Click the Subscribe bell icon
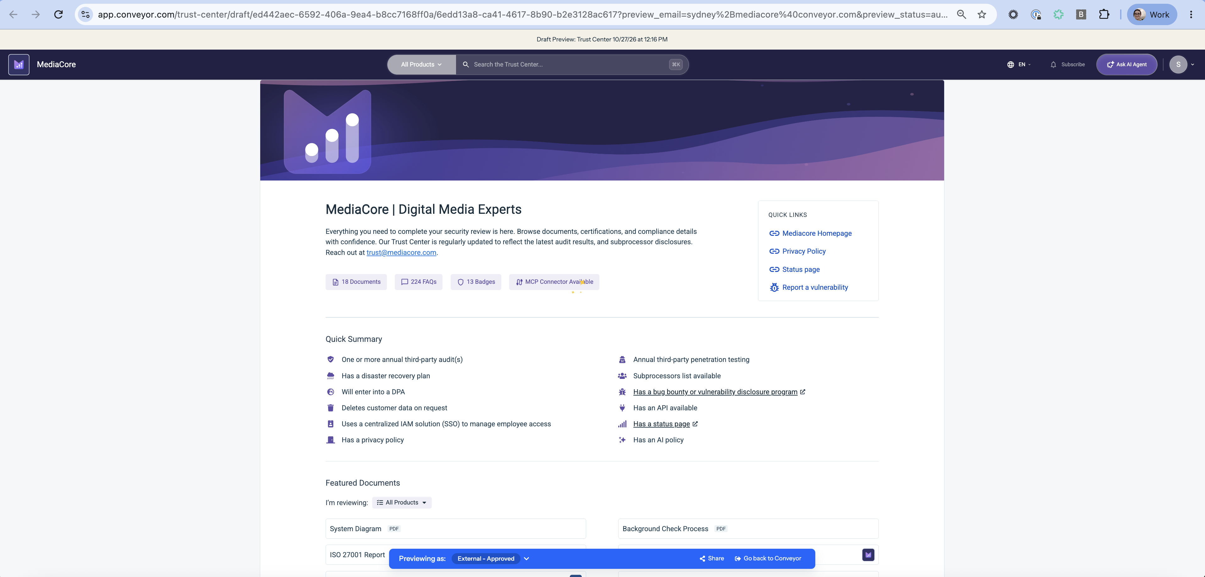This screenshot has width=1205, height=577. pyautogui.click(x=1053, y=64)
